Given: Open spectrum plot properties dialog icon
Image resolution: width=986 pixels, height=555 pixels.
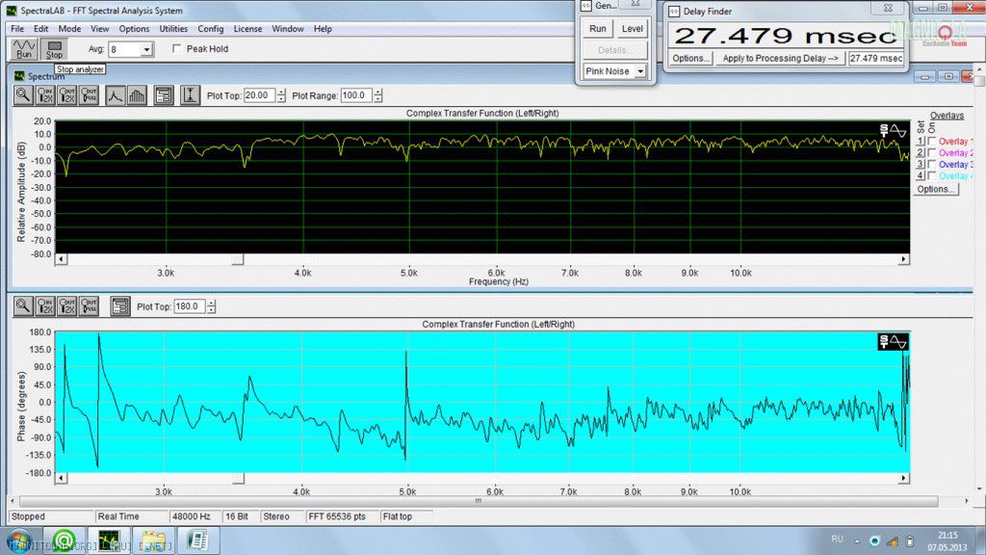Looking at the screenshot, I should coord(164,95).
